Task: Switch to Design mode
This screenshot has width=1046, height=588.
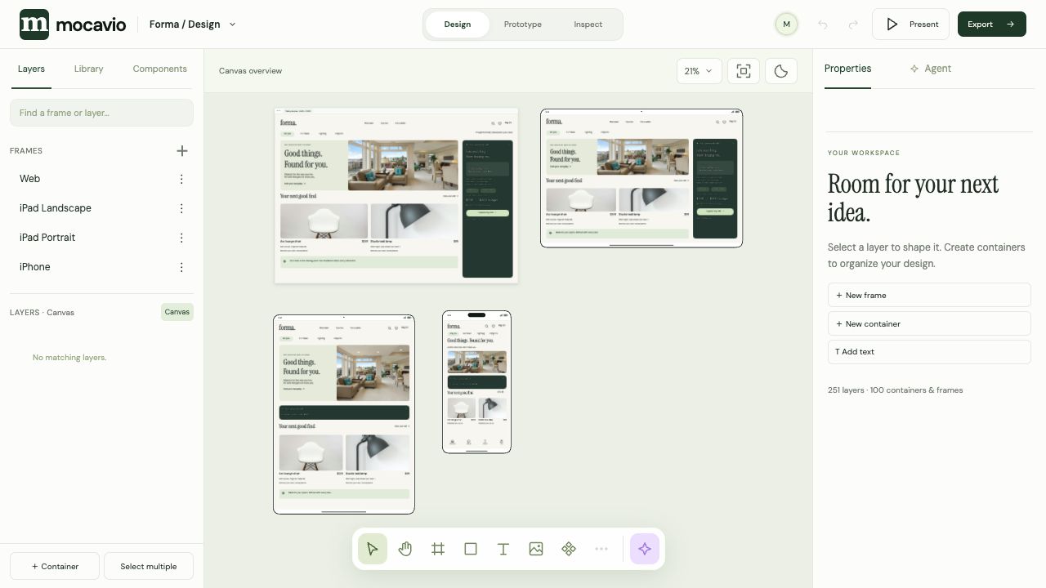Action: point(458,24)
